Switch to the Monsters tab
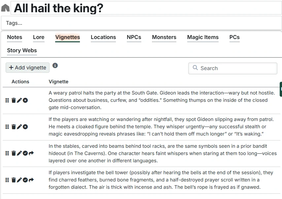This screenshot has width=282, height=199. pos(164,37)
